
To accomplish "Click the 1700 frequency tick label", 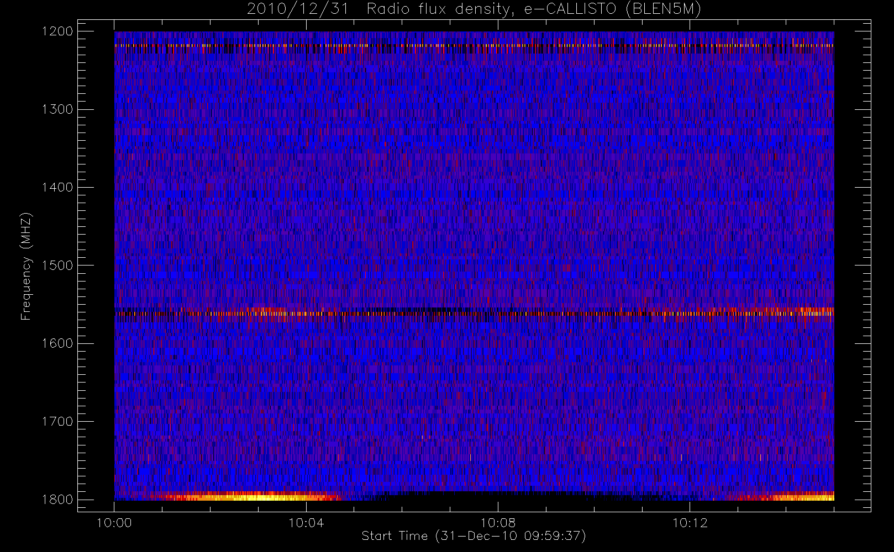I will [57, 421].
